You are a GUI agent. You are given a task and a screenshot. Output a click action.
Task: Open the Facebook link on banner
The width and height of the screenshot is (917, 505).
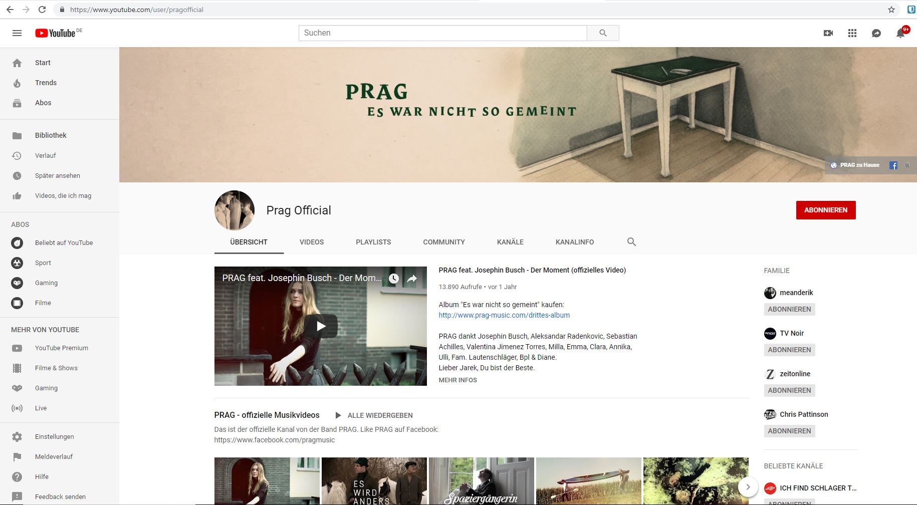[x=893, y=165]
